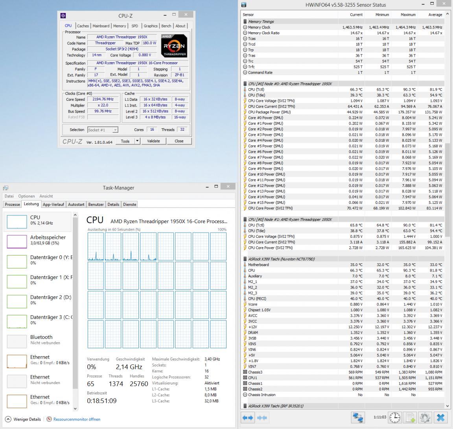Open the Datei menu in Task-Manager
The image size is (453, 429).
(x=9, y=196)
